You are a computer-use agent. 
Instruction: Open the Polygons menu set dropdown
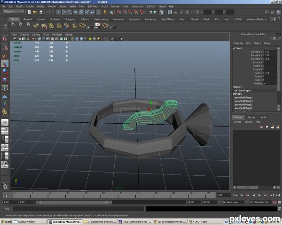click(x=14, y=11)
